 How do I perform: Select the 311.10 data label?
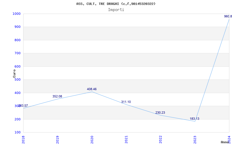point(126,102)
